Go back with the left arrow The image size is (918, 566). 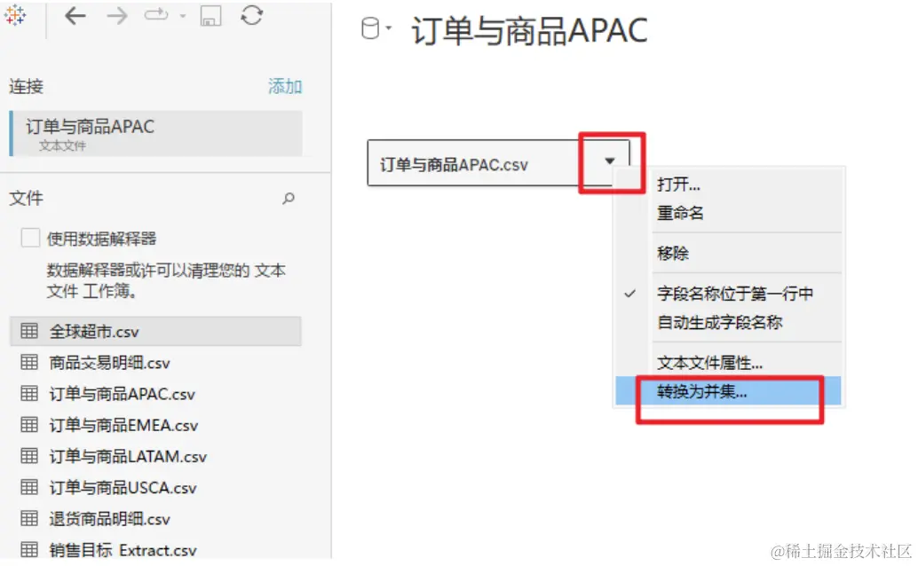75,16
